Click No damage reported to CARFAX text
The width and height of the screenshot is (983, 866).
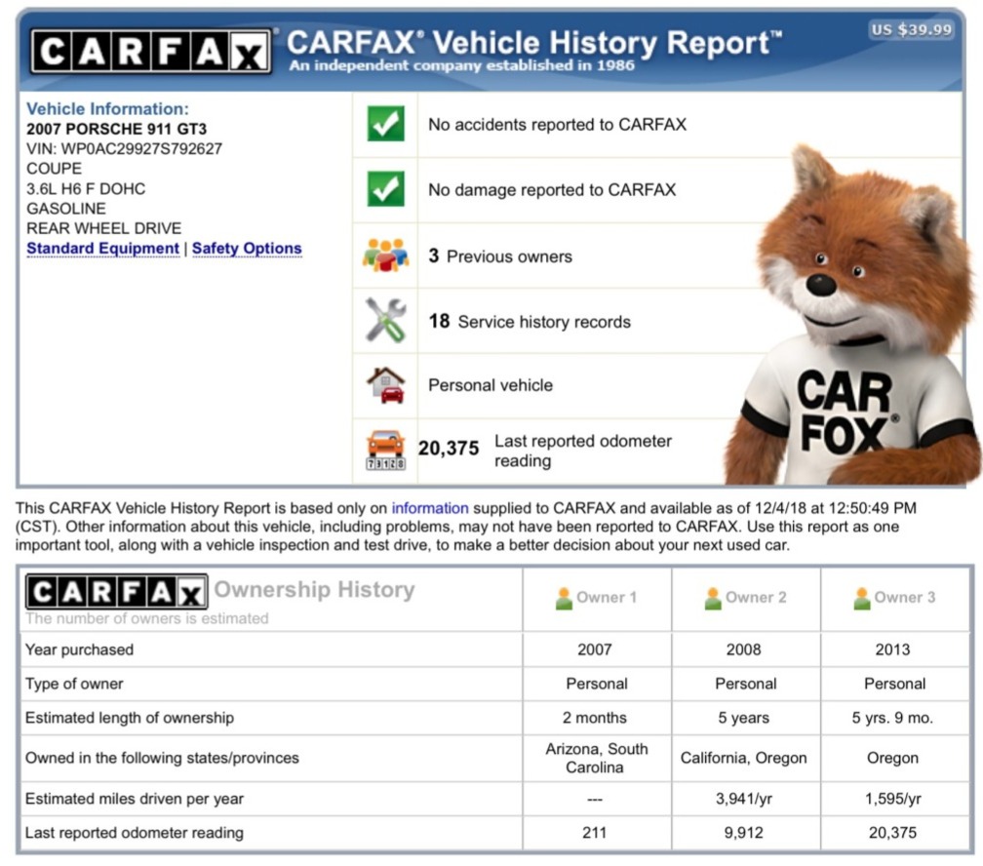click(x=552, y=189)
